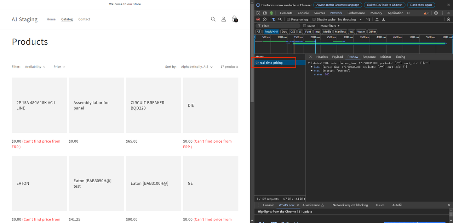This screenshot has width=453, height=223.
Task: Go to the Home store link
Action: [x=51, y=19]
